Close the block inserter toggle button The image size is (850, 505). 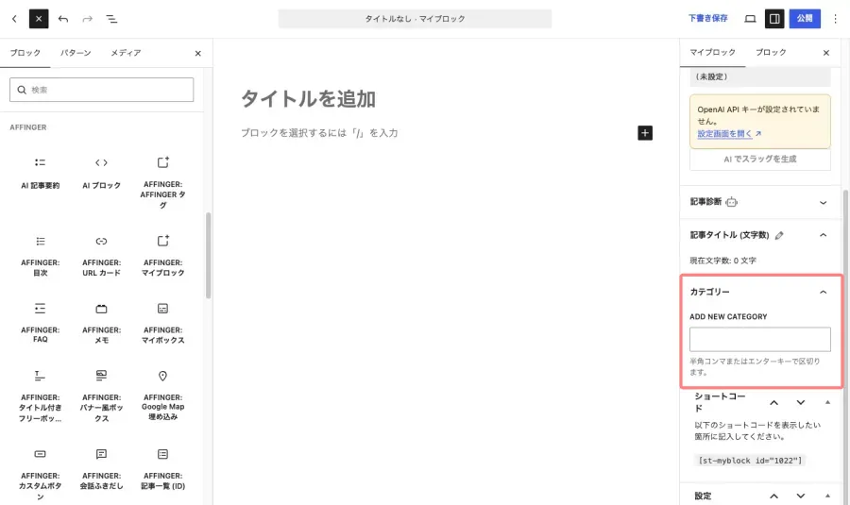(x=39, y=19)
